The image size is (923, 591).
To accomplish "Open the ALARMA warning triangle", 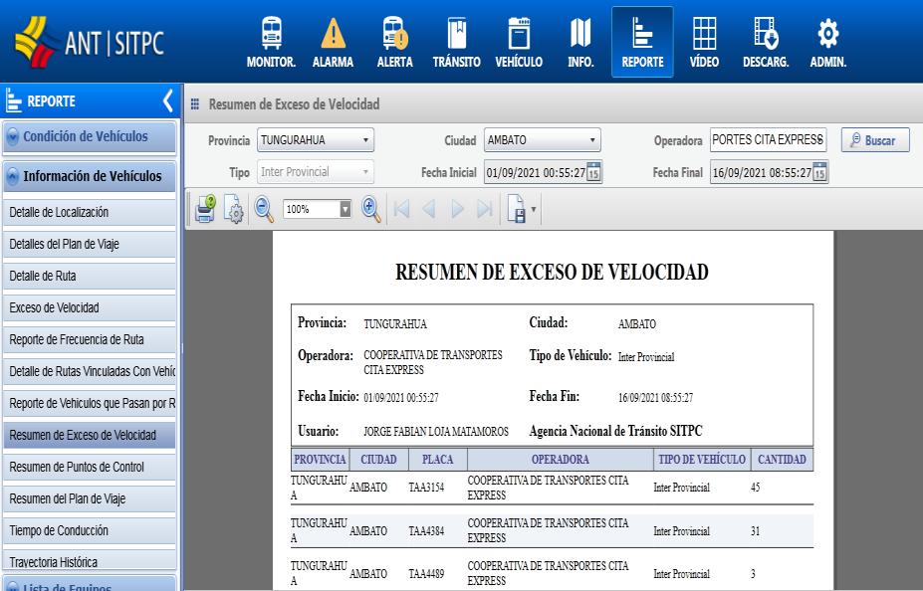I will click(334, 43).
